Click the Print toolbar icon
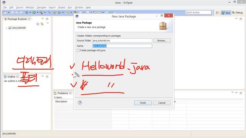This screenshot has height=138, width=246. click(x=21, y=13)
